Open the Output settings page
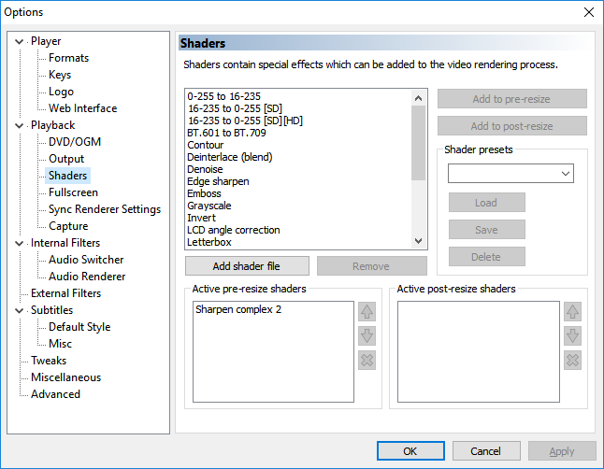 [x=66, y=159]
